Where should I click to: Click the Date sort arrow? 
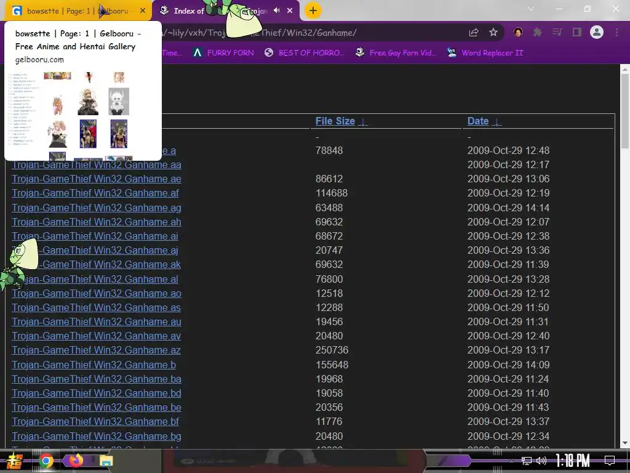coord(496,122)
